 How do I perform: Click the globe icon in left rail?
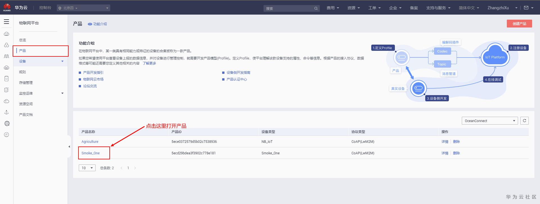pos(7,123)
